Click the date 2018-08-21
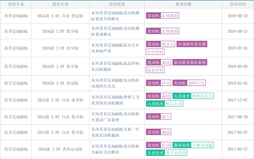Screen dimensions: 254x159 click(238, 31)
